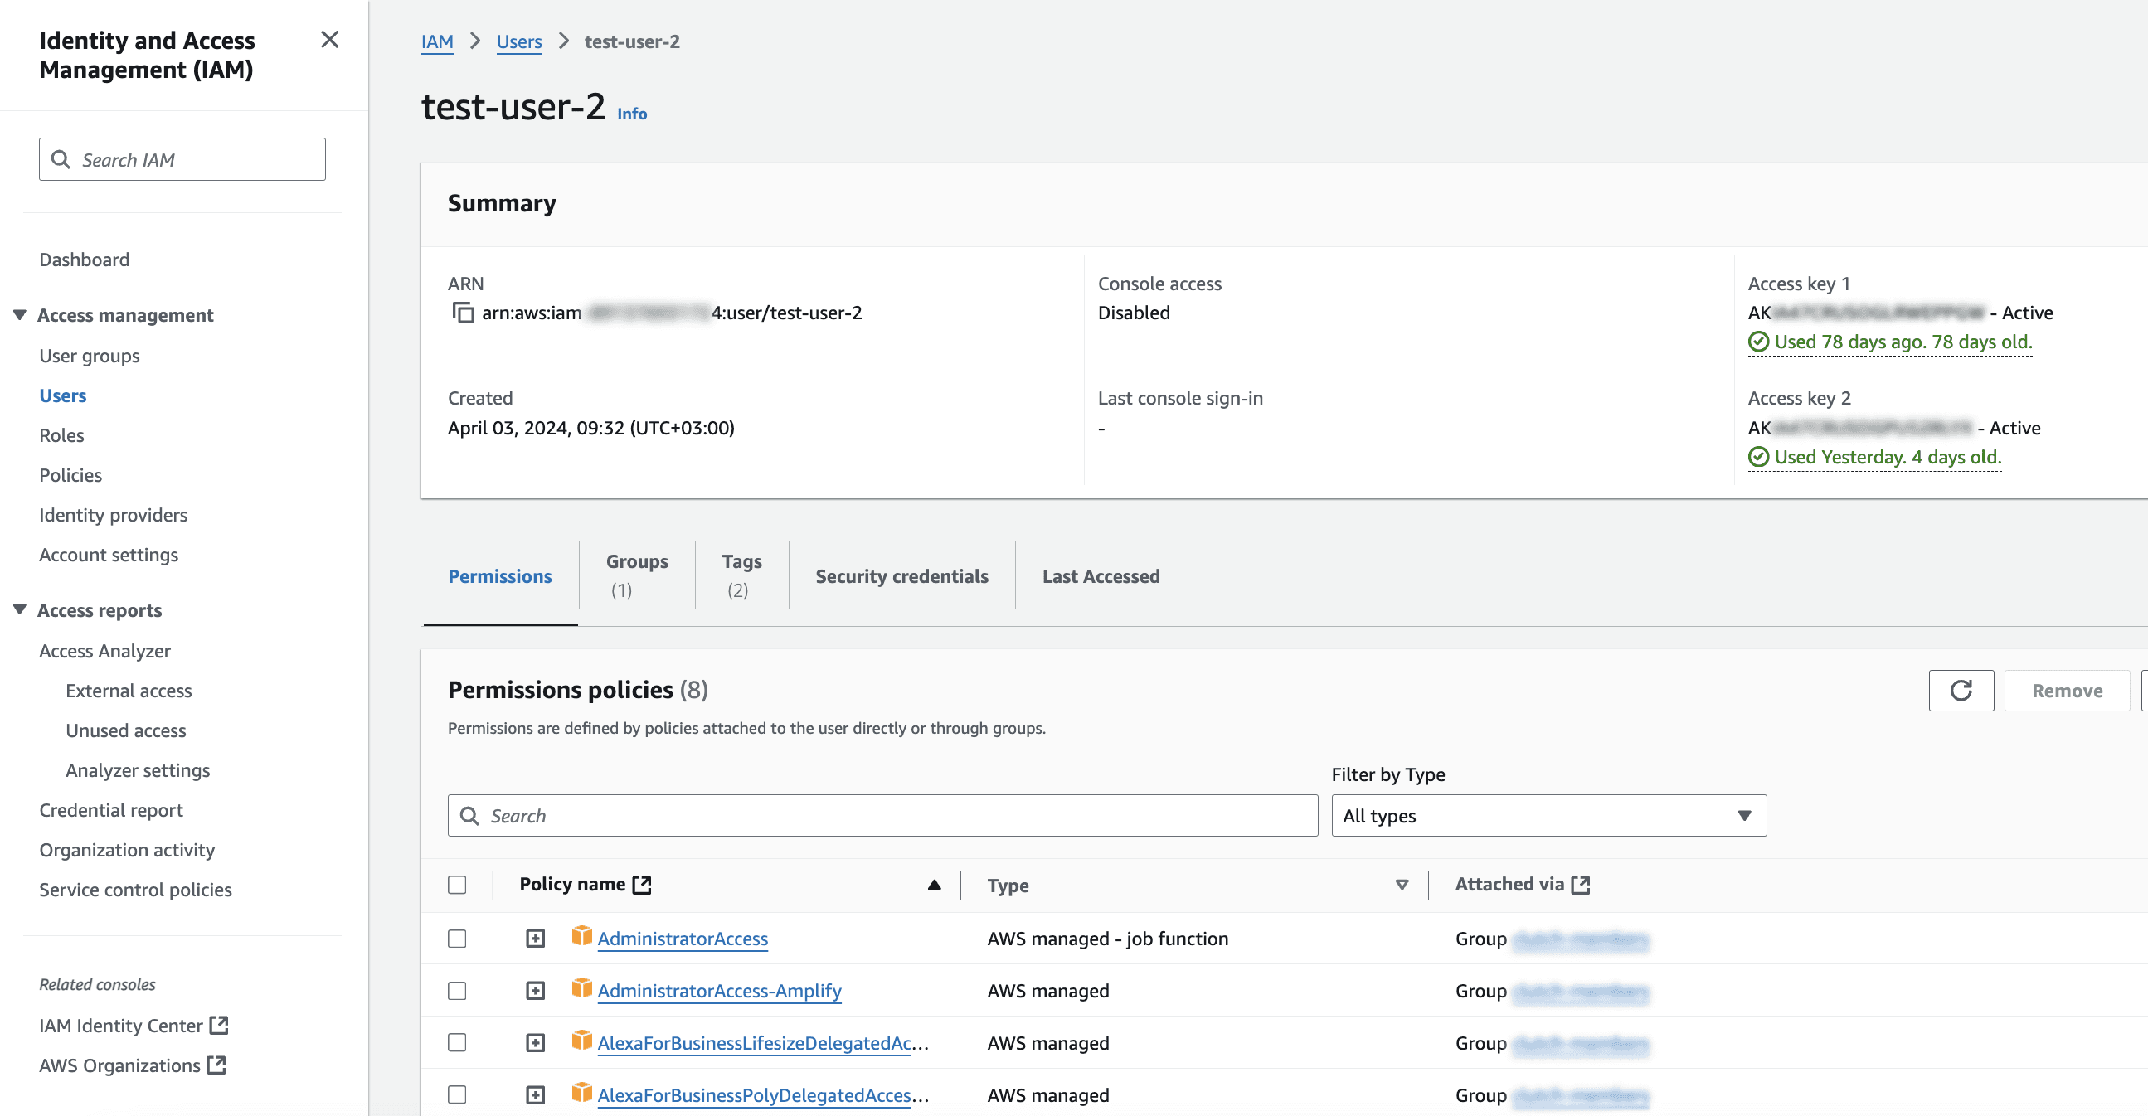The height and width of the screenshot is (1116, 2148).
Task: Collapse the Access management section
Action: coord(20,314)
